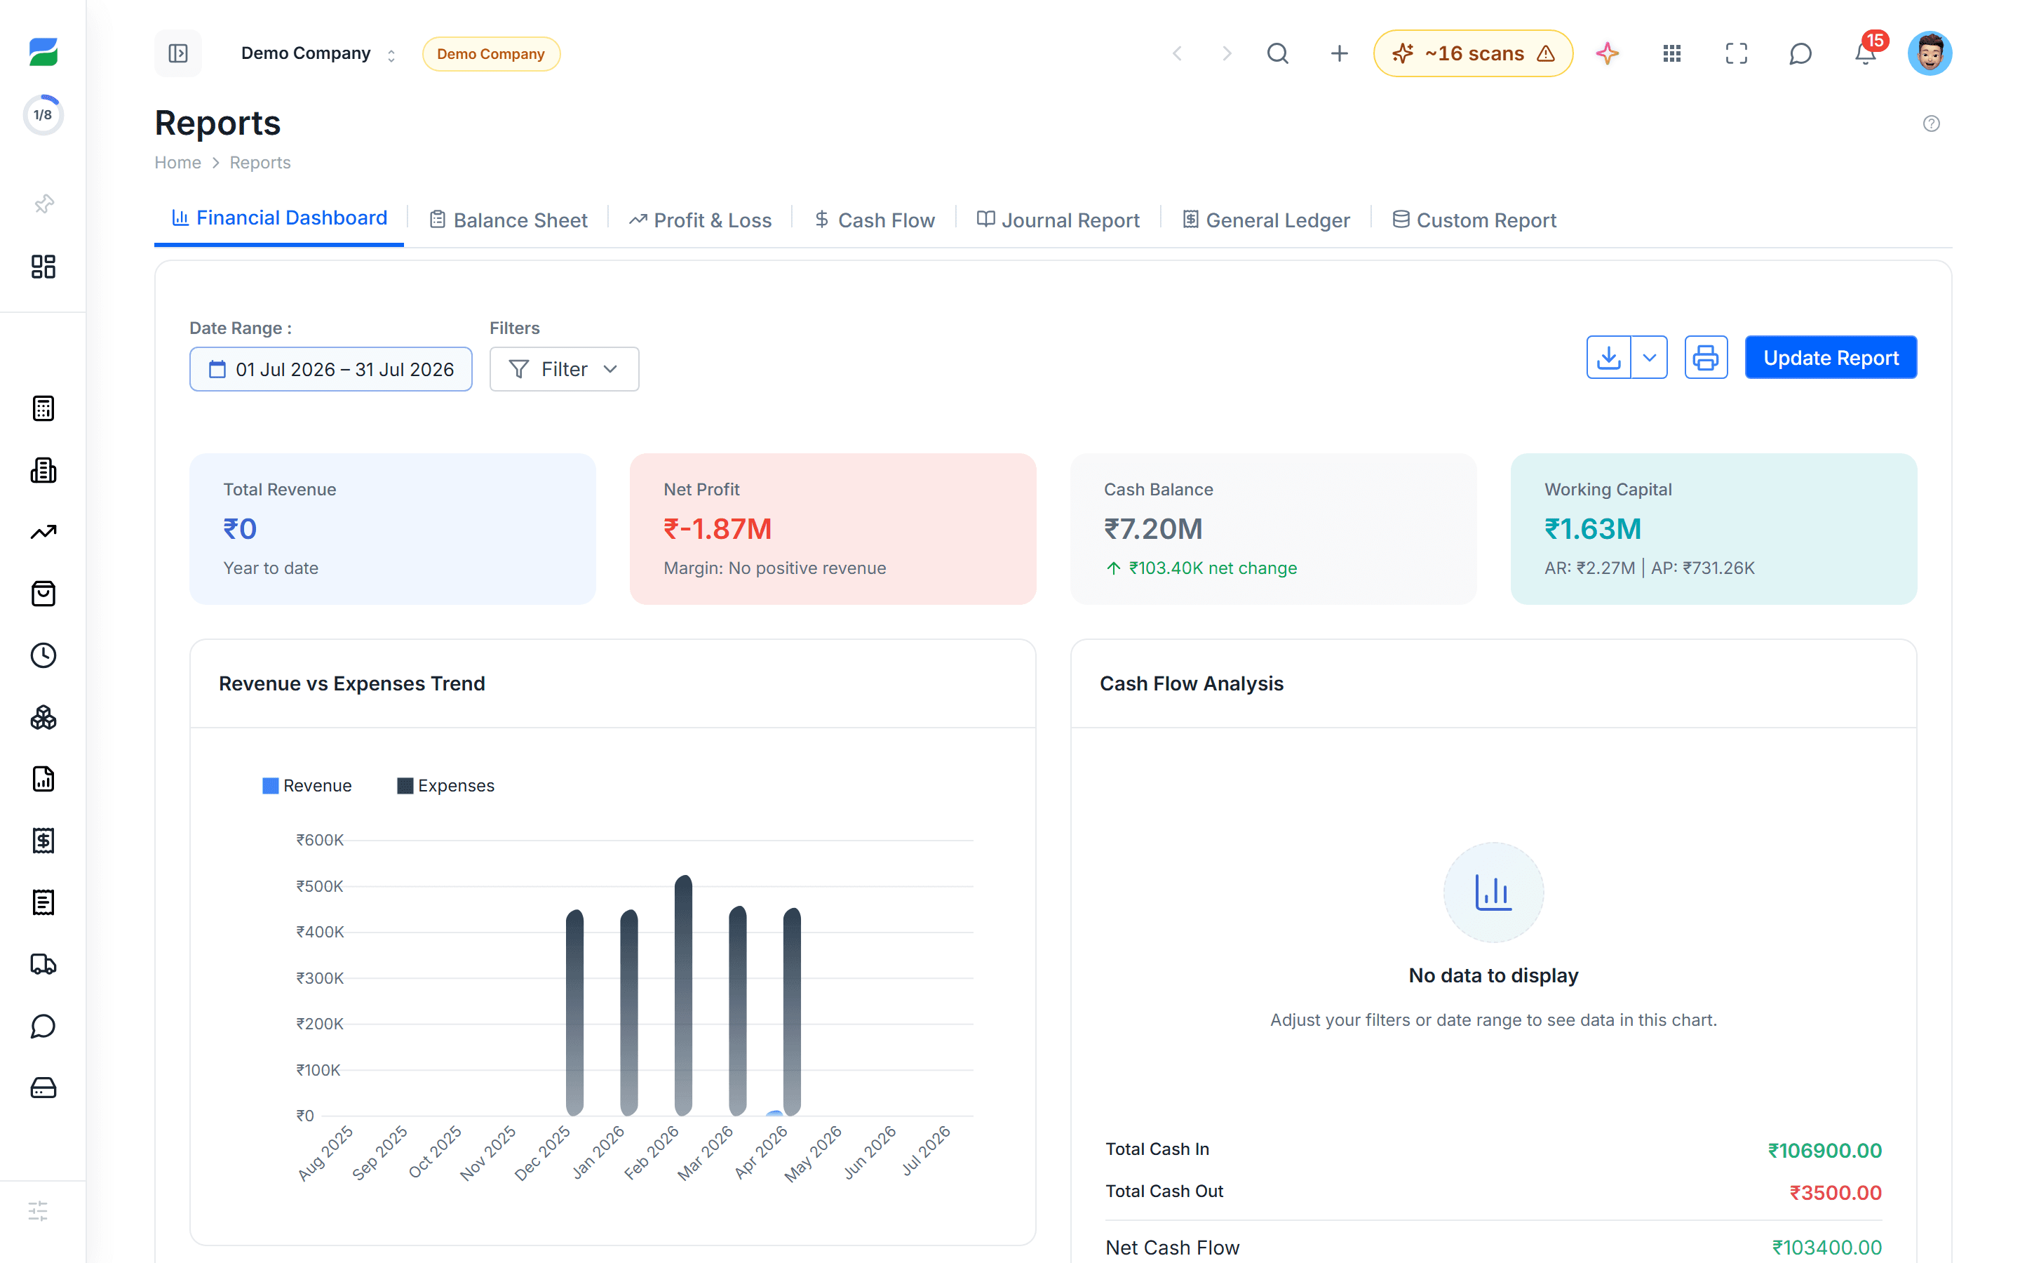Image resolution: width=2020 pixels, height=1263 pixels.
Task: Expand the Demo Company switcher dropdown
Action: (x=318, y=53)
